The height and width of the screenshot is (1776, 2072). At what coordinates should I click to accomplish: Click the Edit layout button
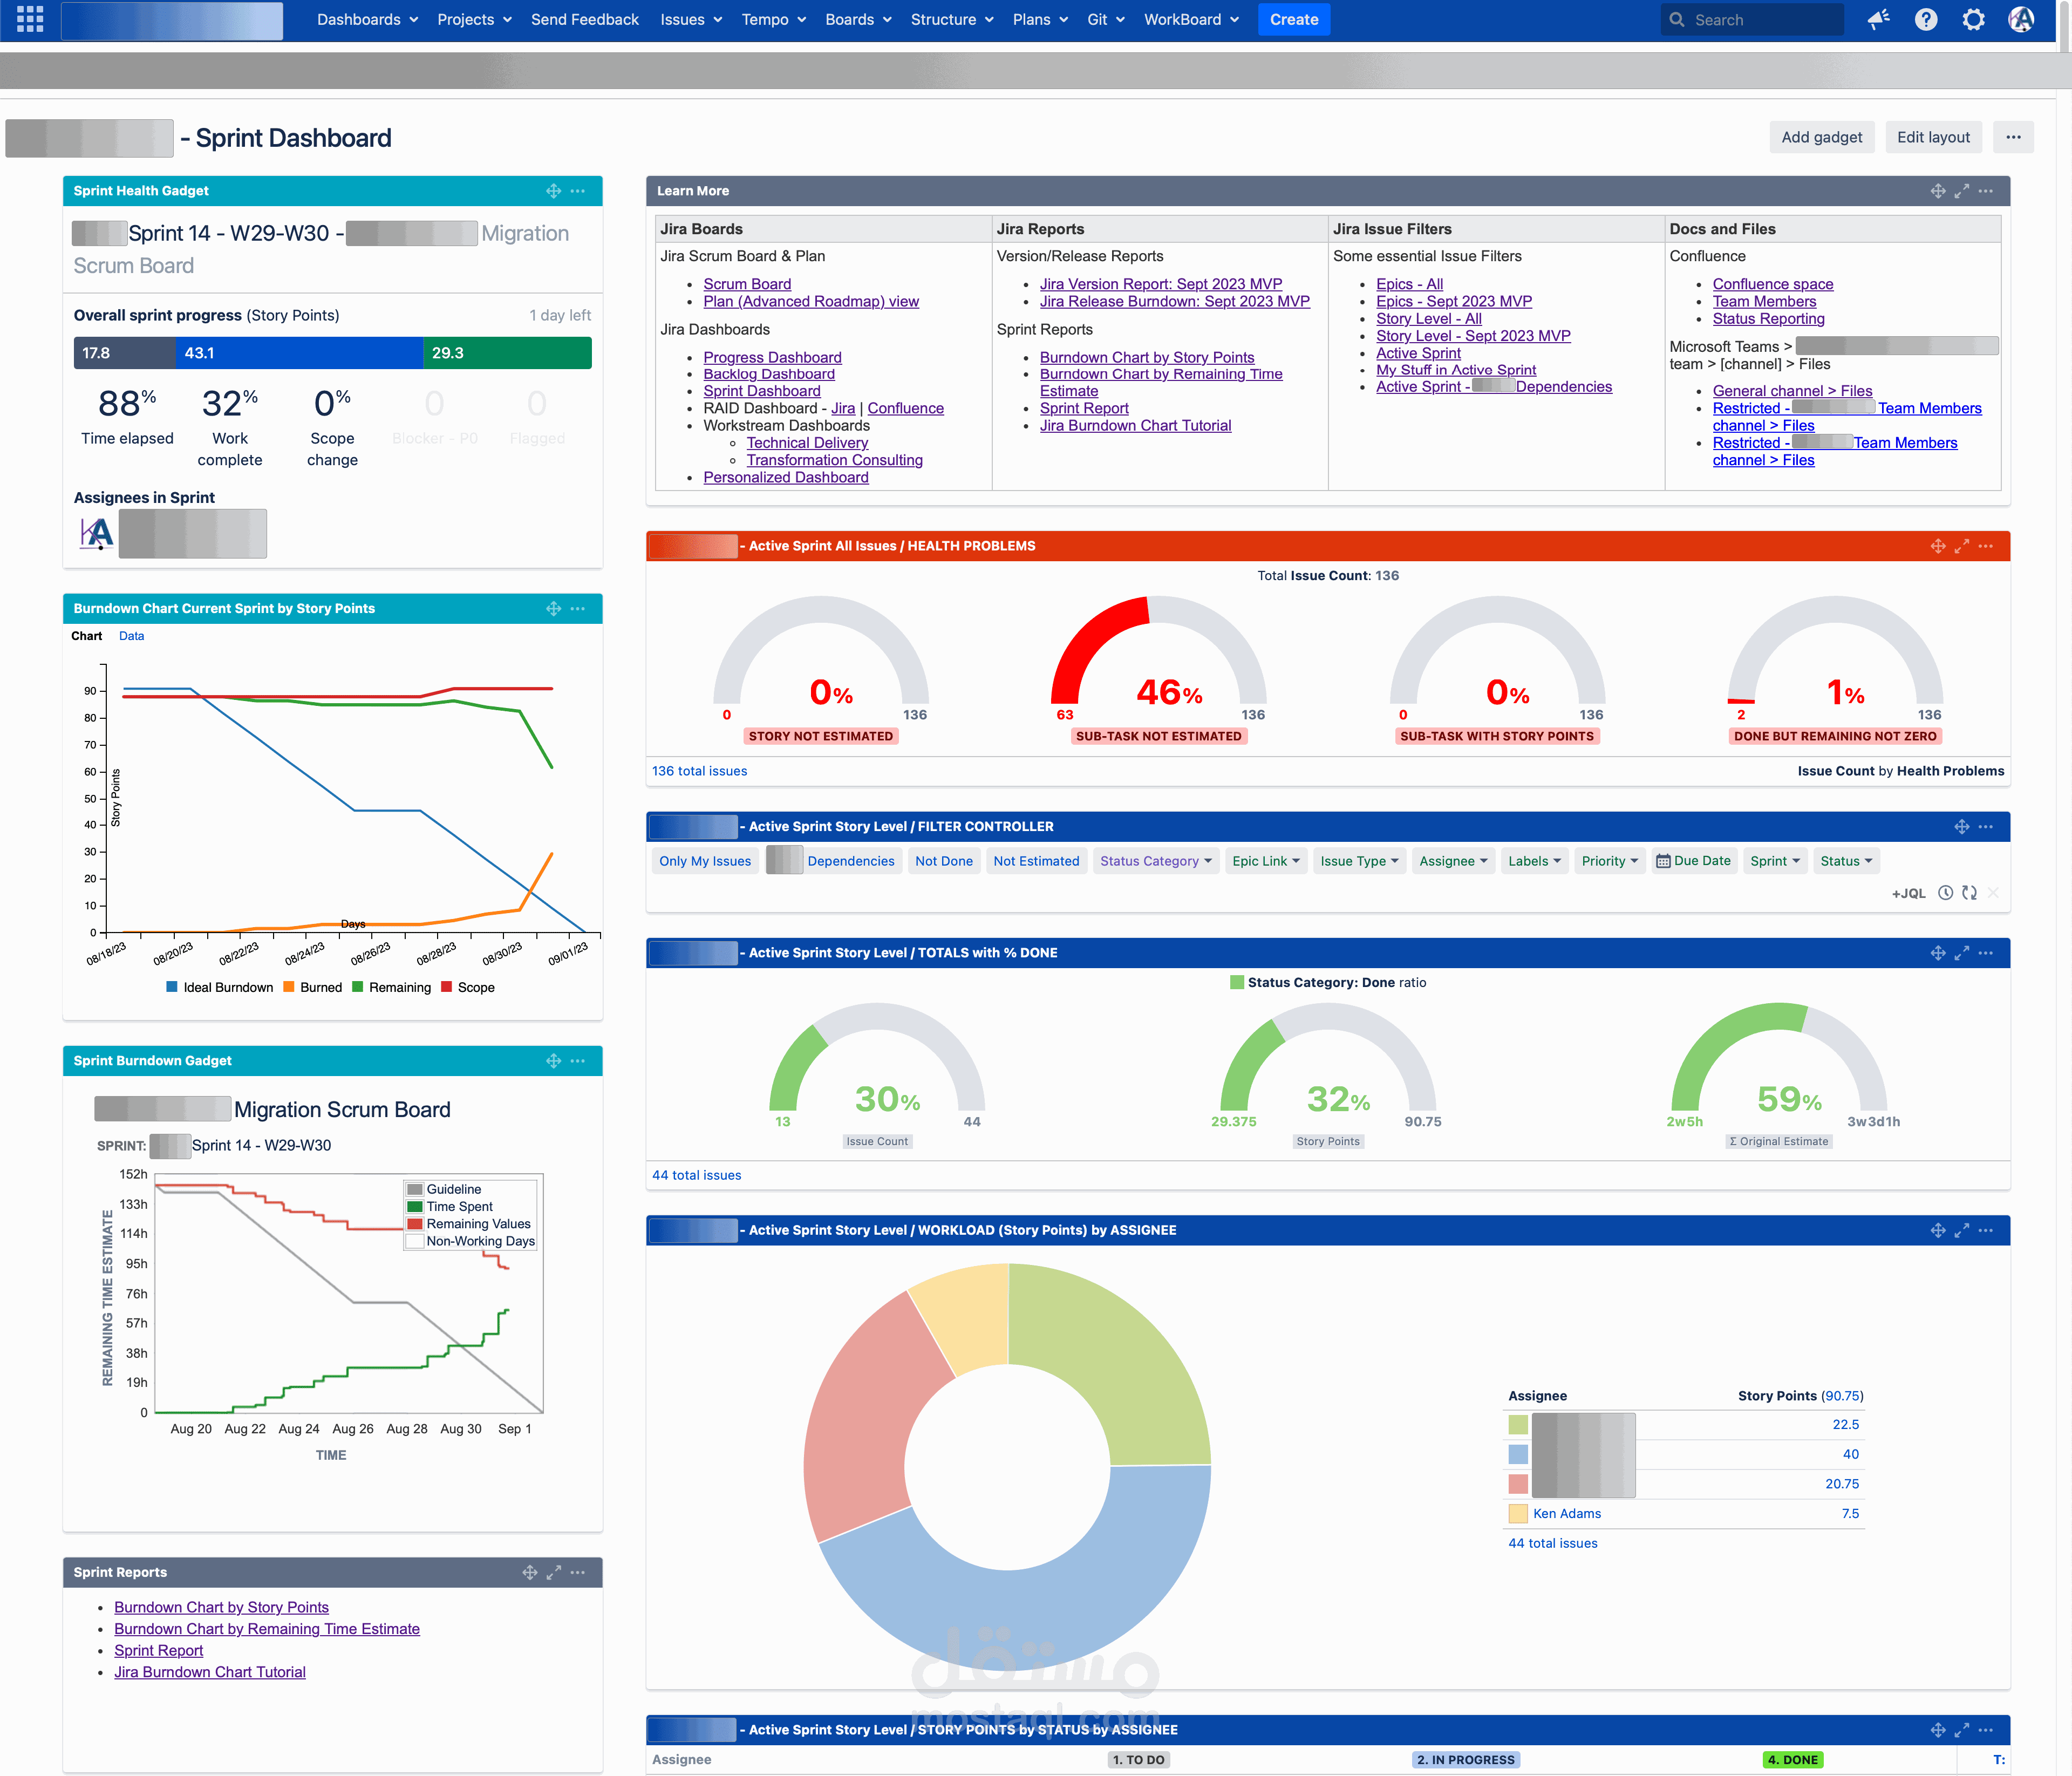tap(1933, 137)
